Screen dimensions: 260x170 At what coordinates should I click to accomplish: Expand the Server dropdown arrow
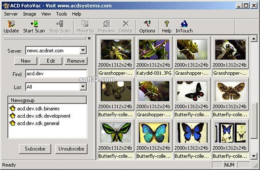(x=83, y=50)
